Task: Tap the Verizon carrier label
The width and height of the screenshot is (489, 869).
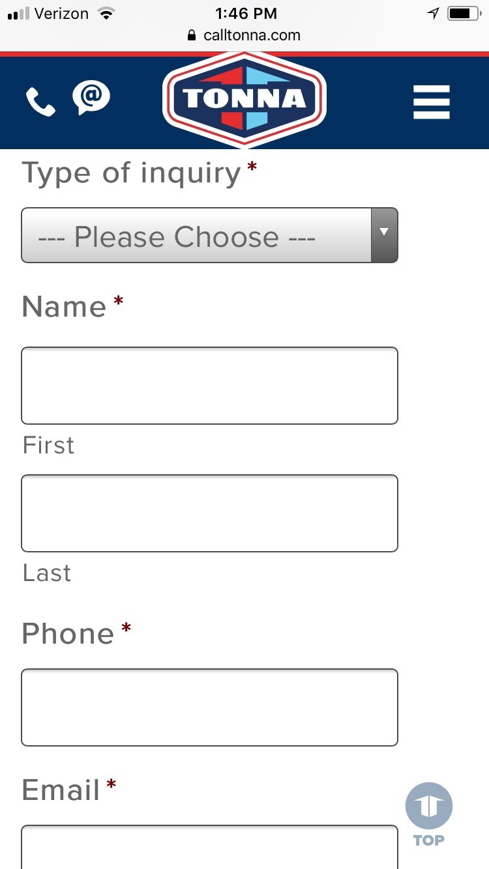Action: [x=61, y=13]
